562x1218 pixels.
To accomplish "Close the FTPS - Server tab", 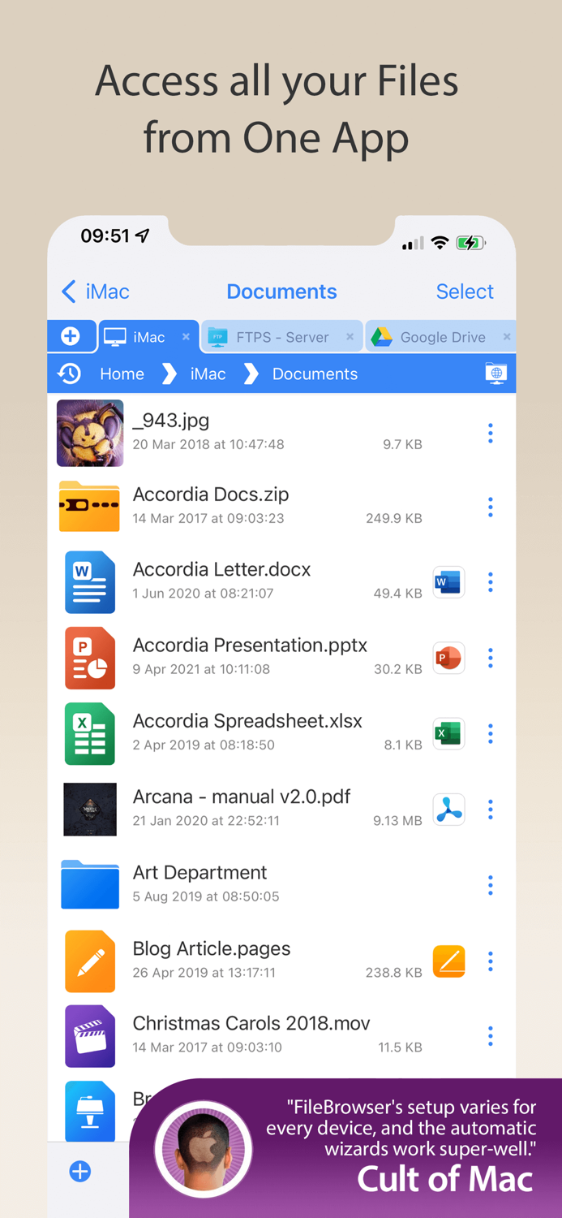I will [350, 336].
